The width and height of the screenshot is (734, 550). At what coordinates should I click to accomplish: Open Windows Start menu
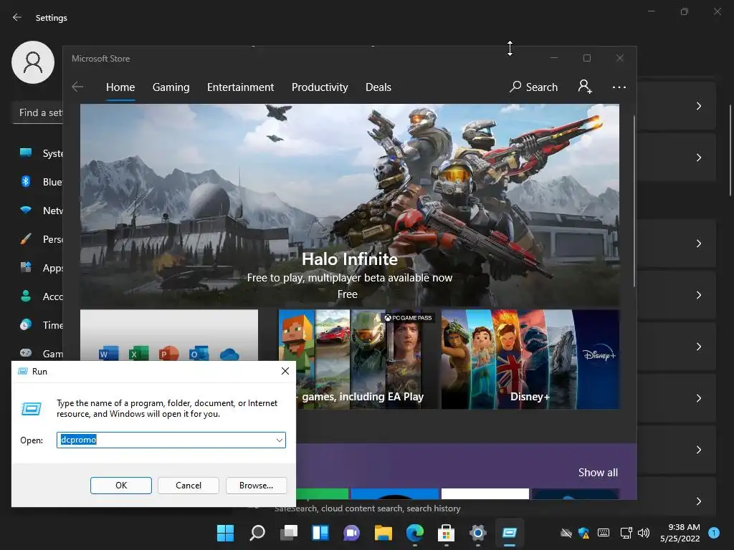tap(225, 533)
